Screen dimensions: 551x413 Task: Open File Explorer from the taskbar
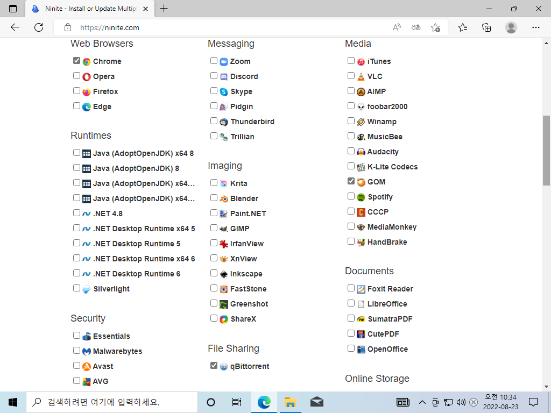click(290, 402)
